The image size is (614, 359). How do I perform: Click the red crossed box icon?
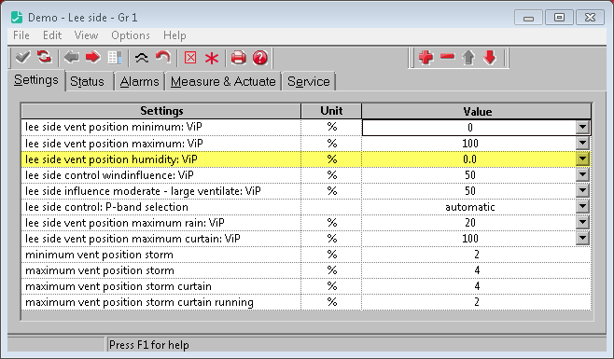pos(190,58)
